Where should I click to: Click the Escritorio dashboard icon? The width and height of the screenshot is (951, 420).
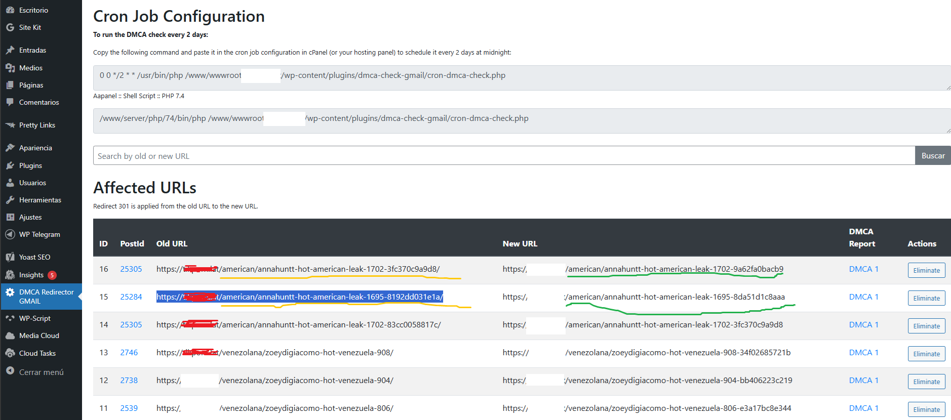pyautogui.click(x=10, y=10)
